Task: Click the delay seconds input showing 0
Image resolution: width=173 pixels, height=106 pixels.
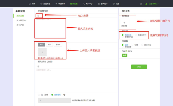Action: coord(55,100)
